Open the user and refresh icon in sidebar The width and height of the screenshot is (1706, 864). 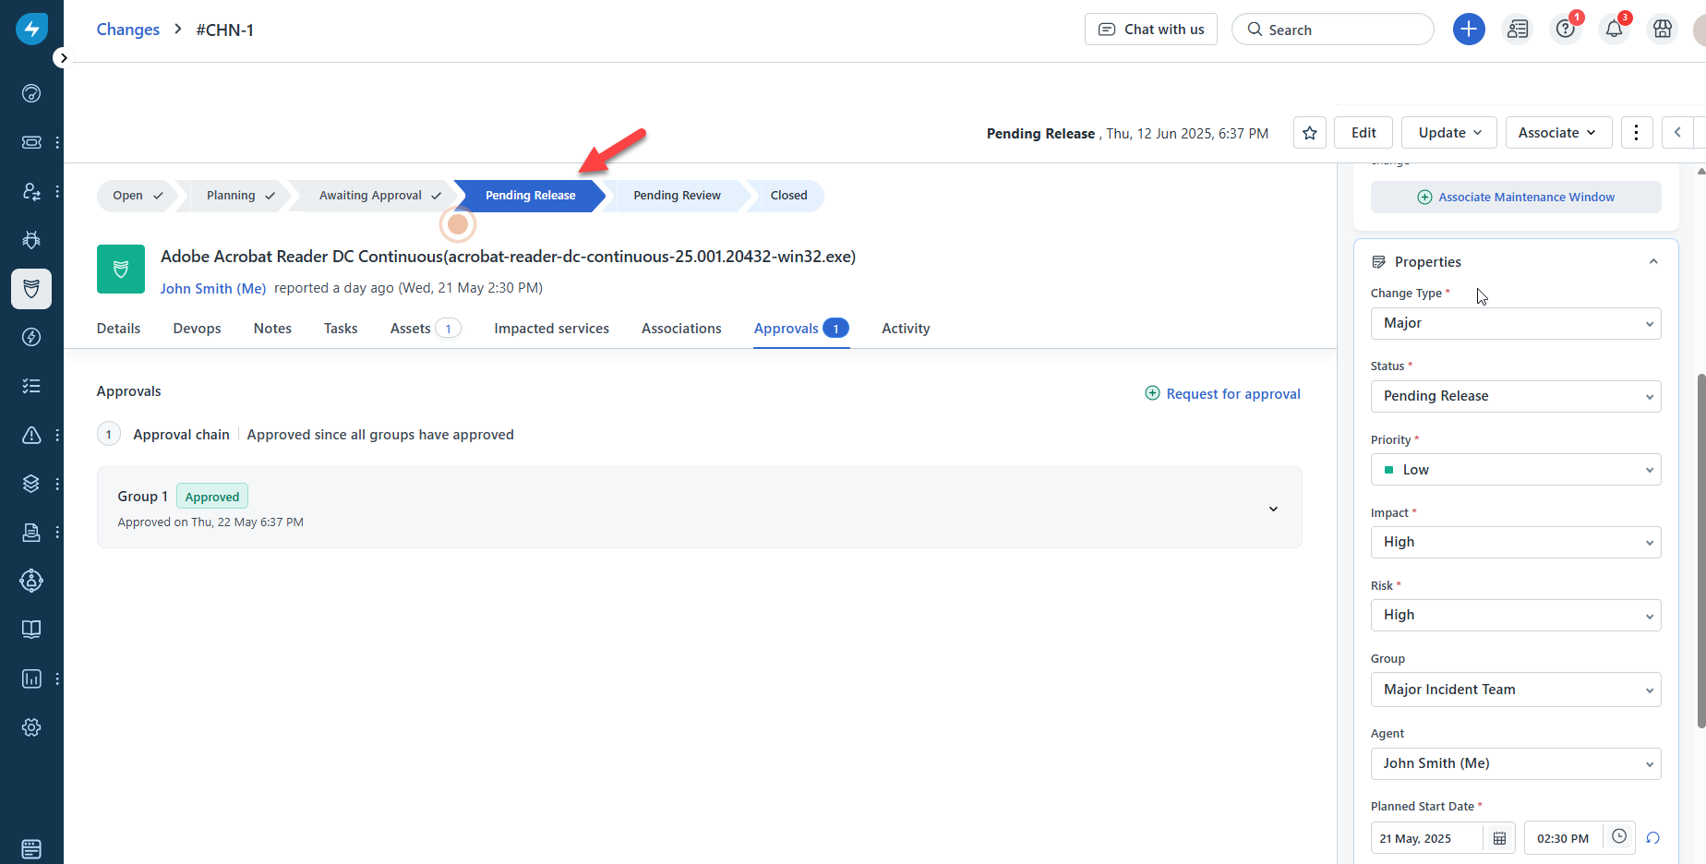point(31,191)
